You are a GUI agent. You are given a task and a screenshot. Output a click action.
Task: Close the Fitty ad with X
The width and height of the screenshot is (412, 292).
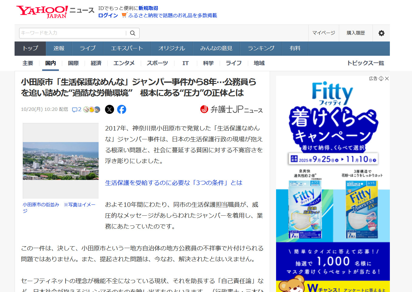[x=387, y=78]
